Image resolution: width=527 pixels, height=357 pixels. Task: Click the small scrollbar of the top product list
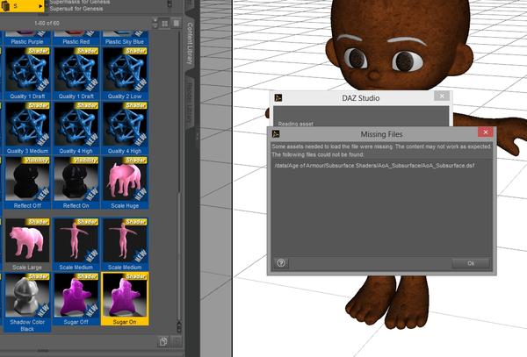tap(170, 4)
